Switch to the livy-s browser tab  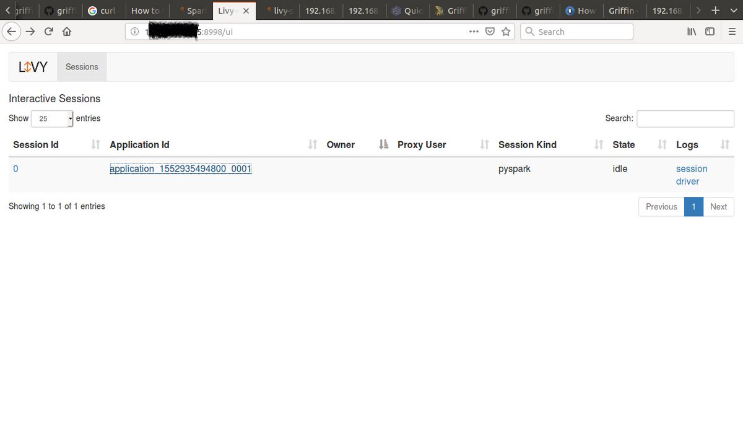point(279,11)
